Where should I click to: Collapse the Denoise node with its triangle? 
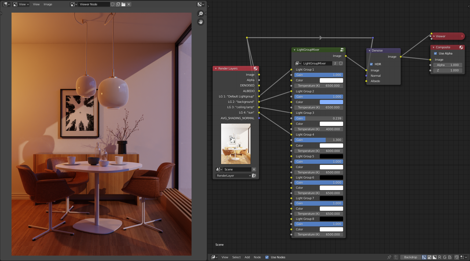pos(369,50)
